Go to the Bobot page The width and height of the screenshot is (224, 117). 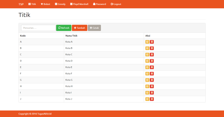click(x=45, y=4)
